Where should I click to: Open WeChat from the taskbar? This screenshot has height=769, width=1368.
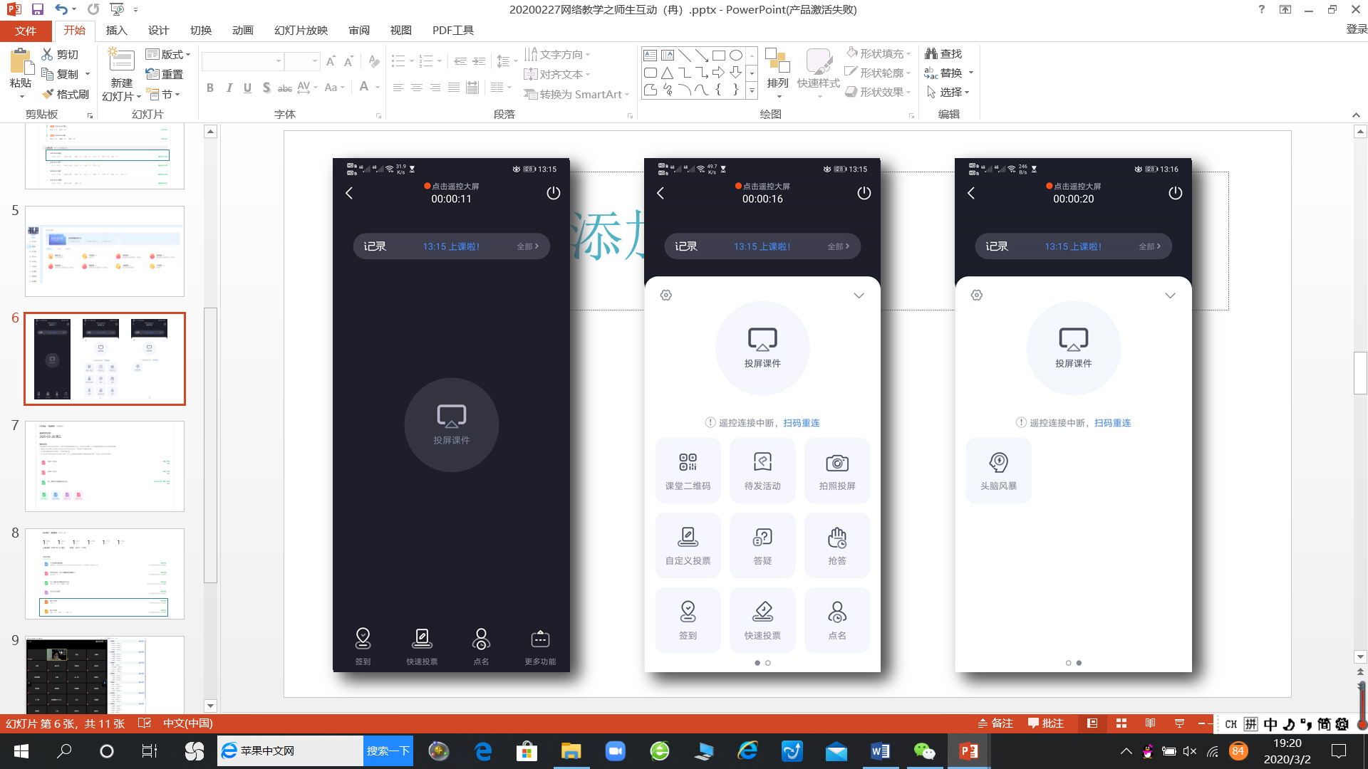924,751
